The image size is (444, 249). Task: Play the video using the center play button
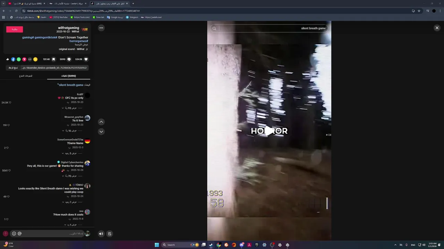(x=269, y=131)
